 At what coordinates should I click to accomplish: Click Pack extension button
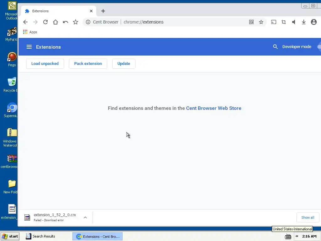[88, 63]
